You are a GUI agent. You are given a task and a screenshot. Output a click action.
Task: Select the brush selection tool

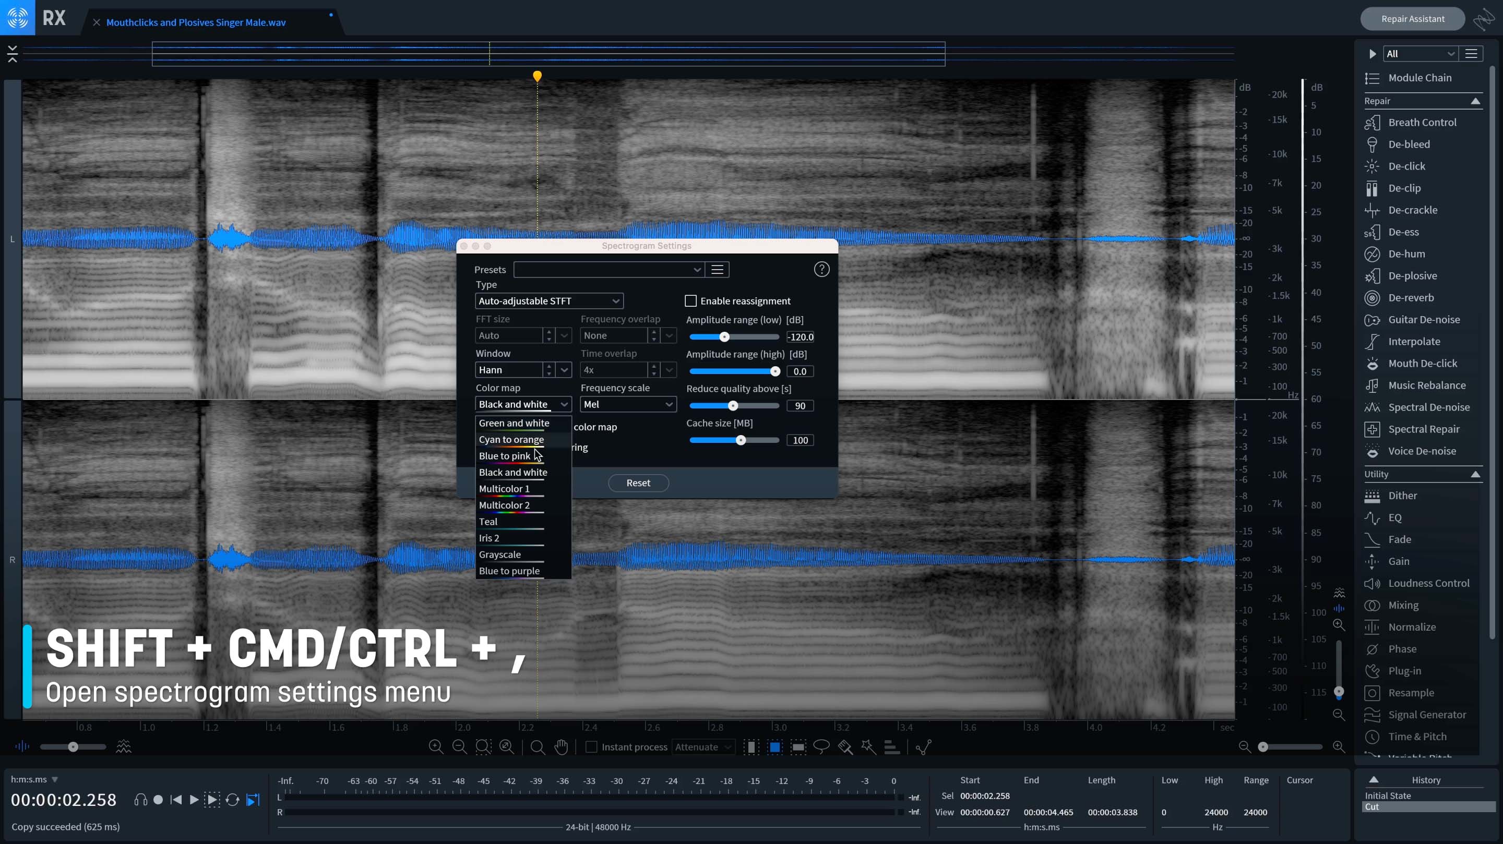click(x=845, y=746)
